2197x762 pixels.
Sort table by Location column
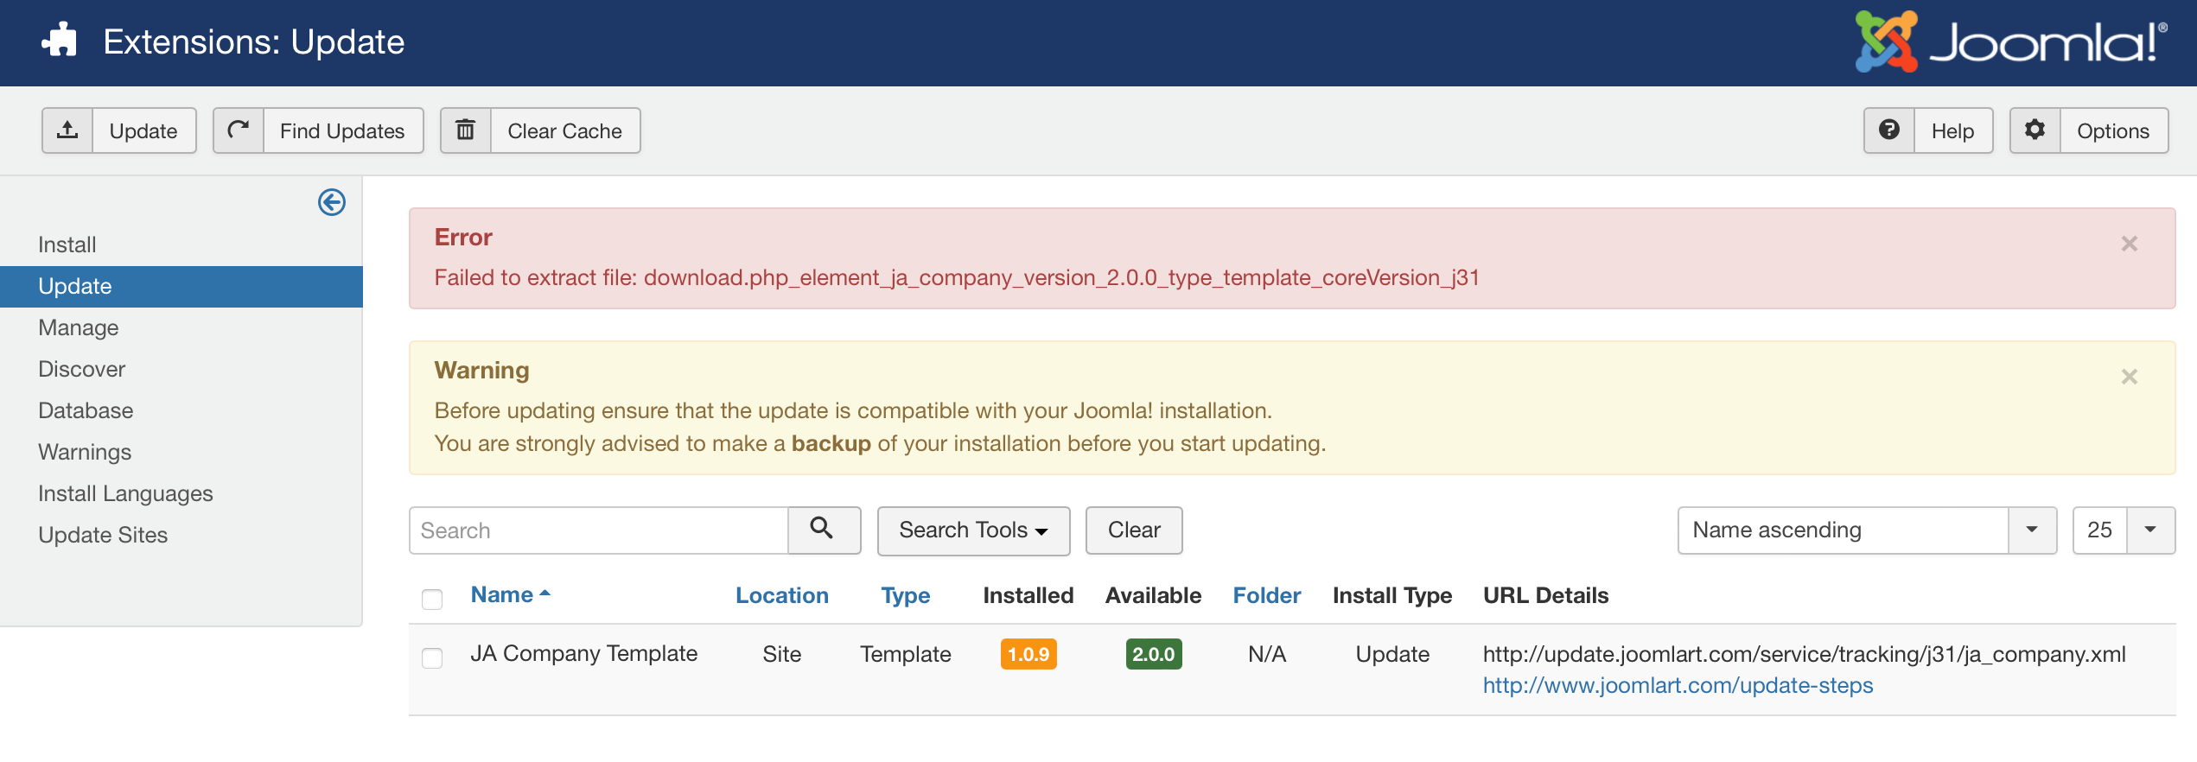[x=781, y=595]
